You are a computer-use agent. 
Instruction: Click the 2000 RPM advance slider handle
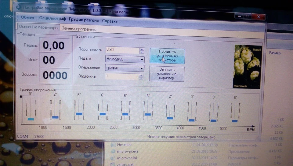point(79,114)
